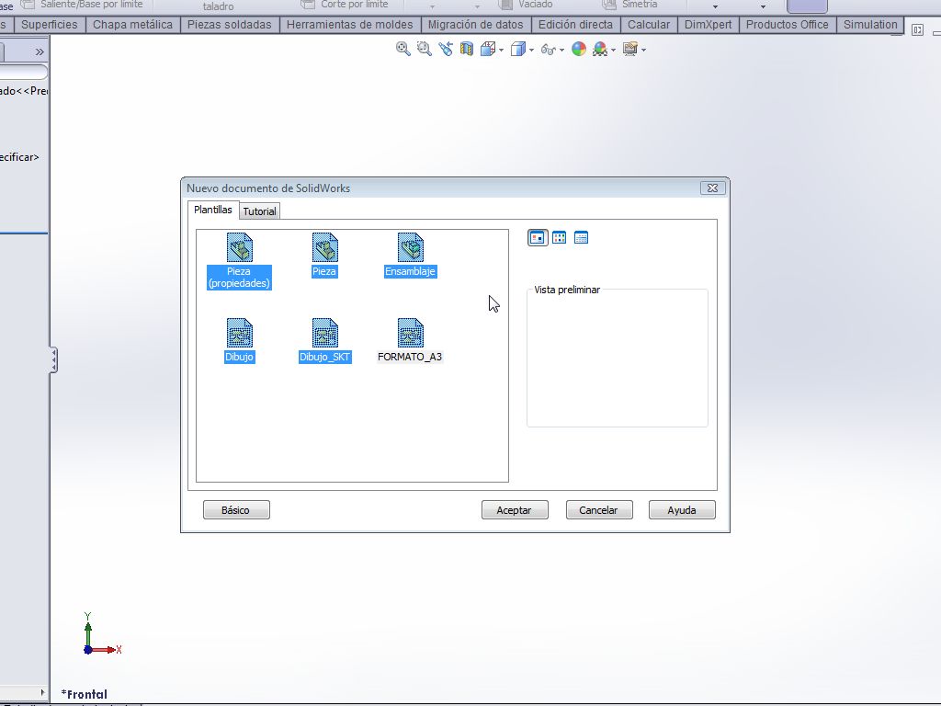
Task: Close the Nuevo documento de SolidWorks dialog
Action: pyautogui.click(x=712, y=188)
